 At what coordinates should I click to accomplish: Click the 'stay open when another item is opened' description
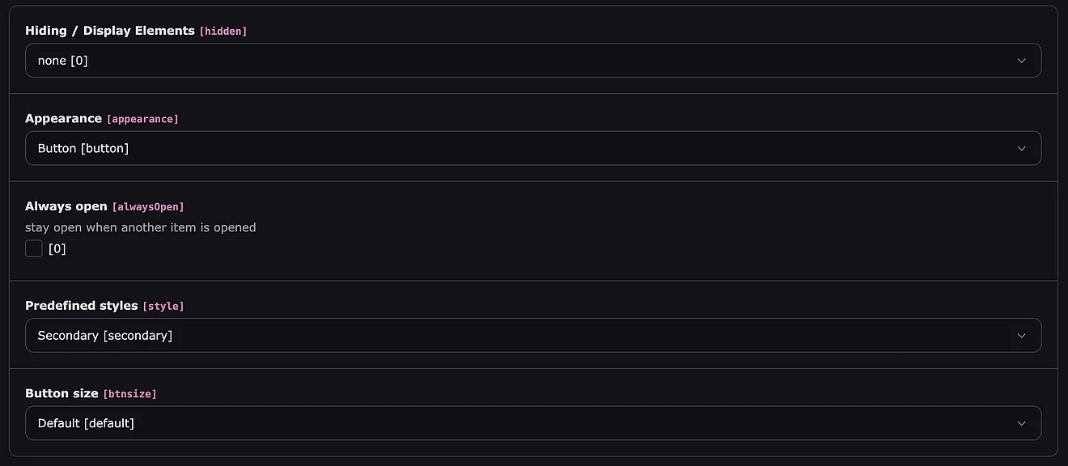click(141, 227)
